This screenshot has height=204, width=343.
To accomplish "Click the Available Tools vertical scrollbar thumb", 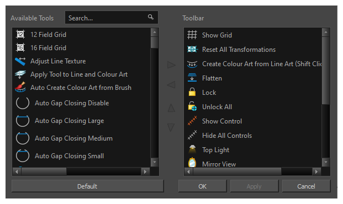I will click(155, 42).
